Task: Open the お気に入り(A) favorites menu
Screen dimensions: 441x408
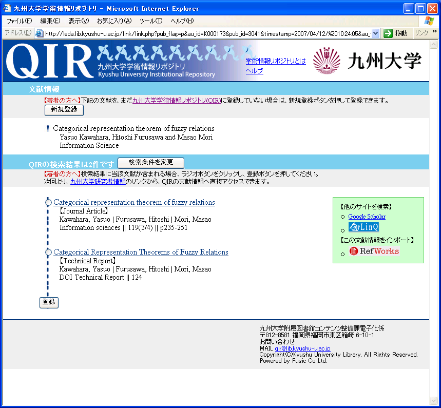Action: (114, 21)
